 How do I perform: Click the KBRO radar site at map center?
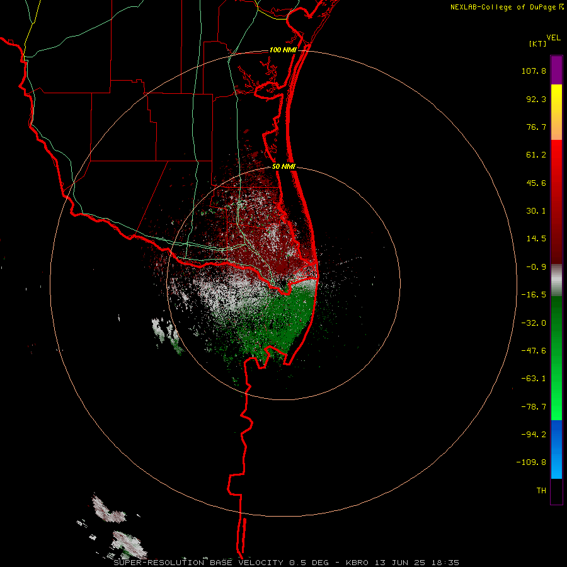click(x=284, y=283)
